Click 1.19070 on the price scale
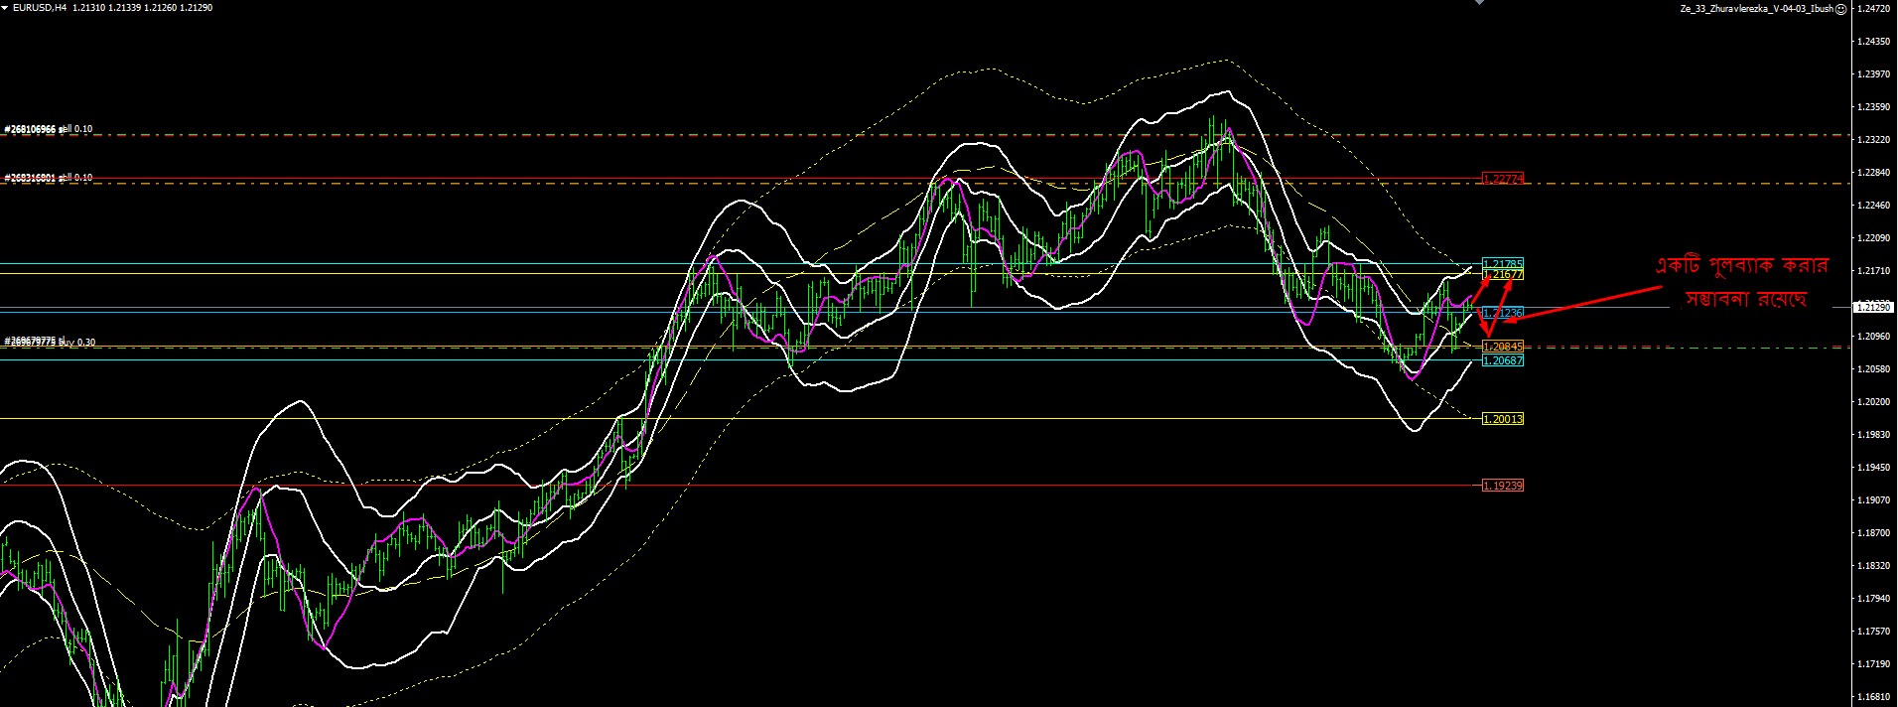Viewport: 1898px width, 707px height. 1874,500
